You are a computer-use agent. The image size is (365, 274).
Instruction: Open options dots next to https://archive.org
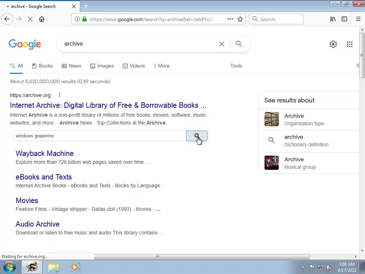pos(60,95)
